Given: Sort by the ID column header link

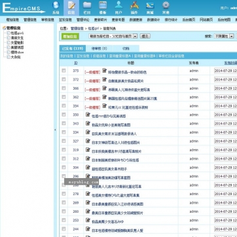Looking at the screenshot, I should tap(76, 63).
